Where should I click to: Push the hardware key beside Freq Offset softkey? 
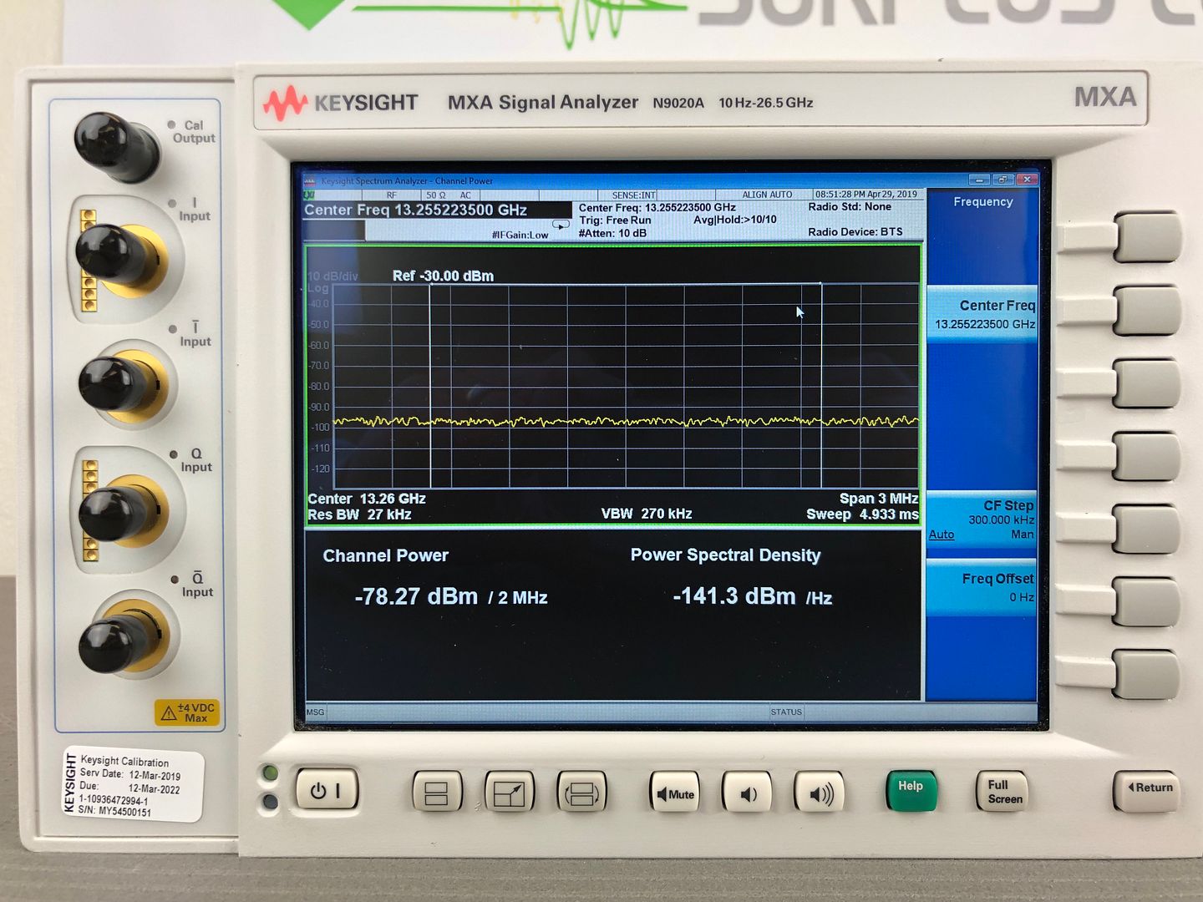1147,601
